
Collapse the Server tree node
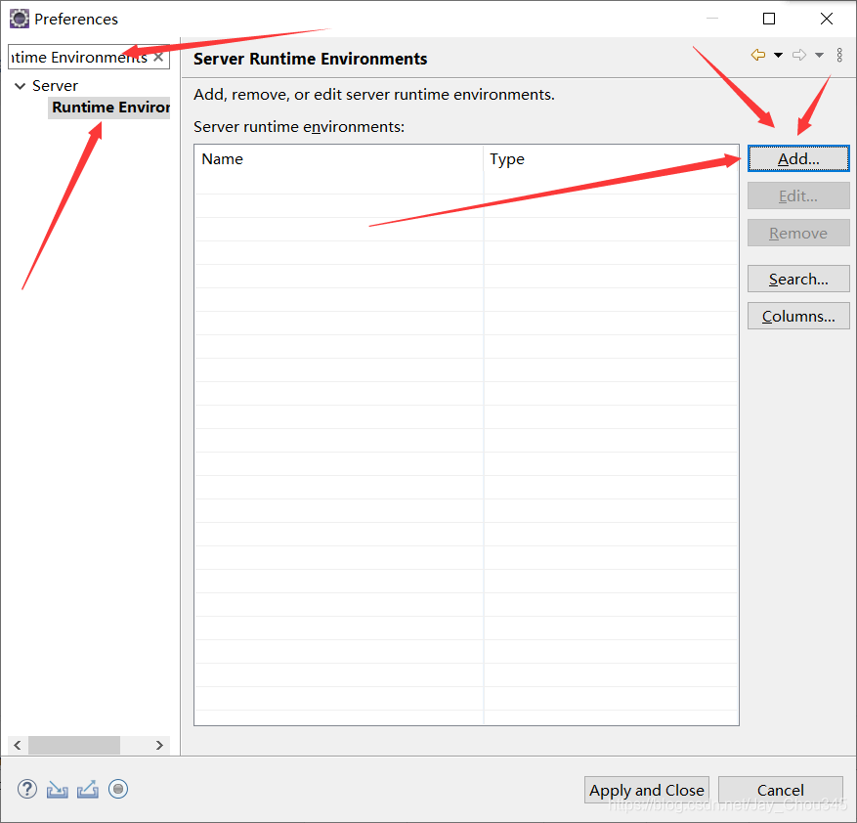21,86
